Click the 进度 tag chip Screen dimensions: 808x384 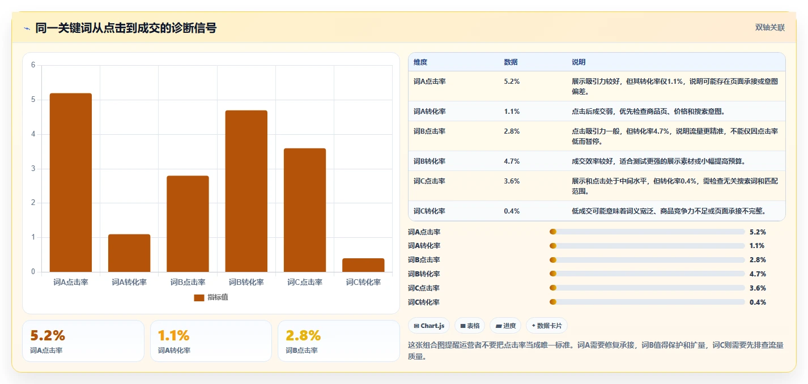(505, 326)
